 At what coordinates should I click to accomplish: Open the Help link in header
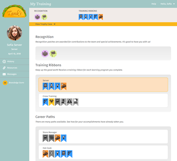pyautogui.click(x=154, y=4)
